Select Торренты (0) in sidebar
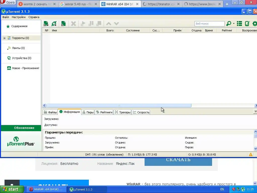This screenshot has height=193, width=257. [x=21, y=38]
